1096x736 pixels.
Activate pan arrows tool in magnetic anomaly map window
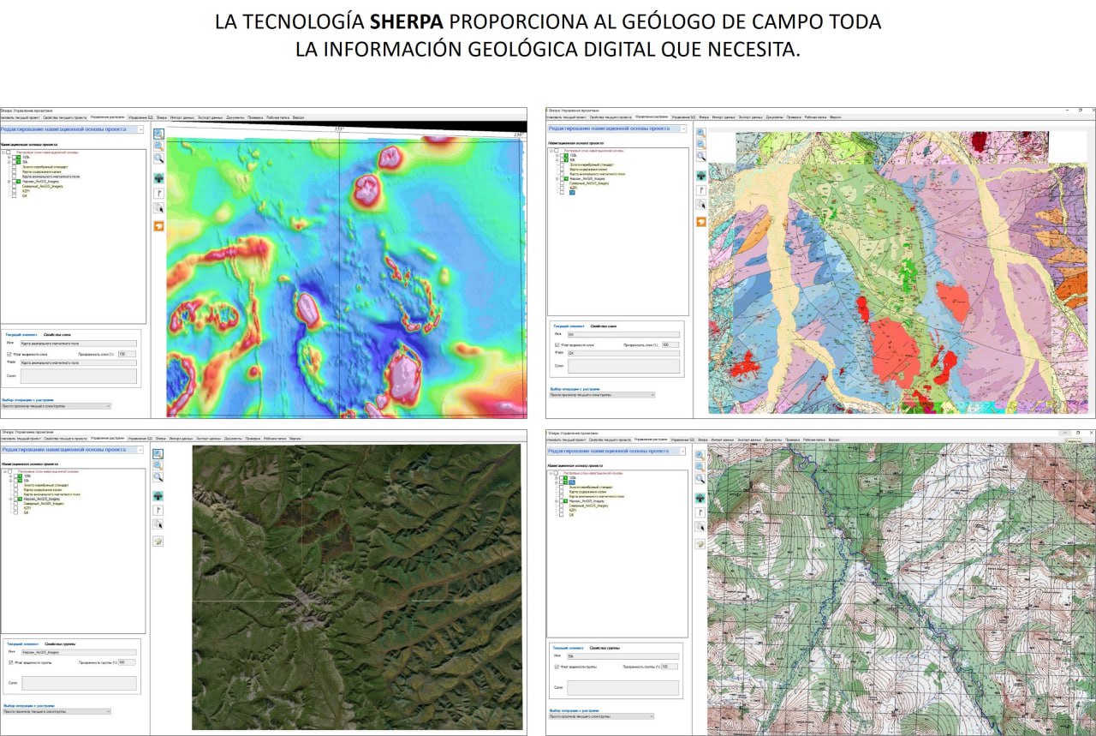pyautogui.click(x=158, y=178)
